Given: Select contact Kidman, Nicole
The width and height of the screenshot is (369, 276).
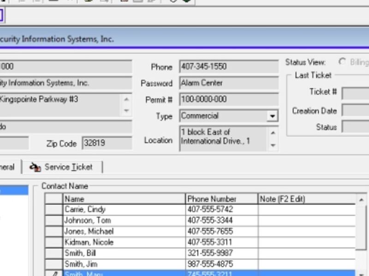Looking at the screenshot, I should (124, 242).
